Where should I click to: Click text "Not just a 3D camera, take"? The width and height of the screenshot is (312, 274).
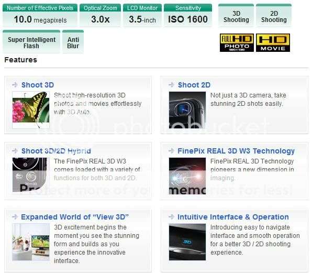point(248,95)
